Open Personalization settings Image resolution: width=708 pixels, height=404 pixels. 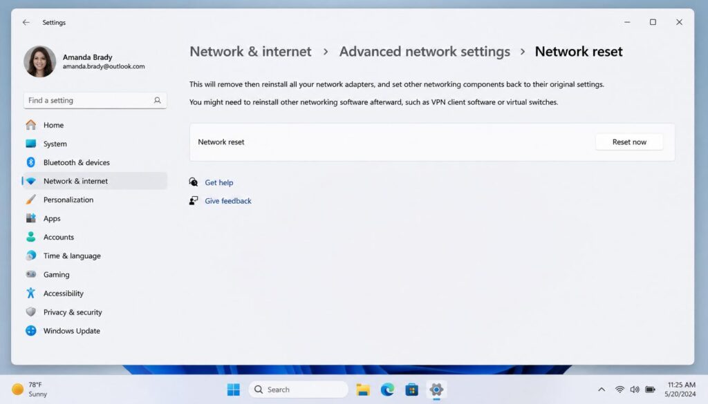pos(94,200)
